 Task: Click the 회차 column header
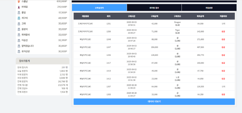tap(109, 16)
